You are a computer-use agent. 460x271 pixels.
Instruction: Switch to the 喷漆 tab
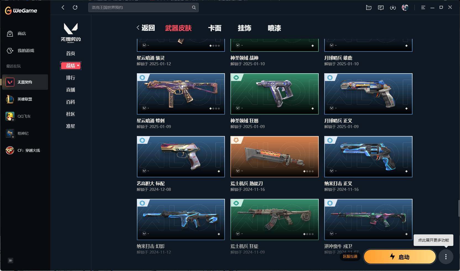tap(274, 28)
